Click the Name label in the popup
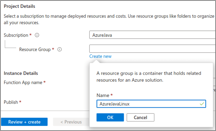Viewport: 216px width, 131px height. click(103, 95)
